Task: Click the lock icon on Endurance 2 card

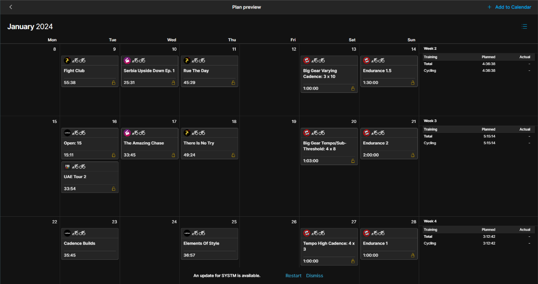Action: tap(413, 155)
